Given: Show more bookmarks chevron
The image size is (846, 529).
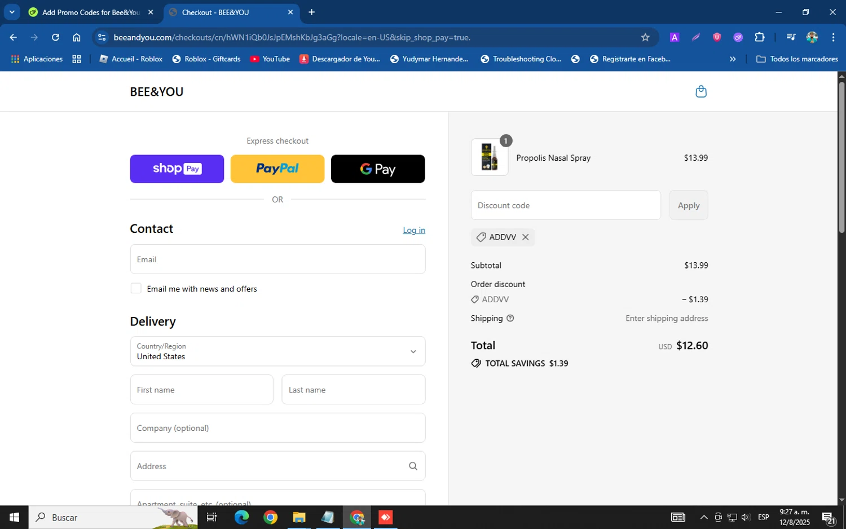Looking at the screenshot, I should 733,59.
